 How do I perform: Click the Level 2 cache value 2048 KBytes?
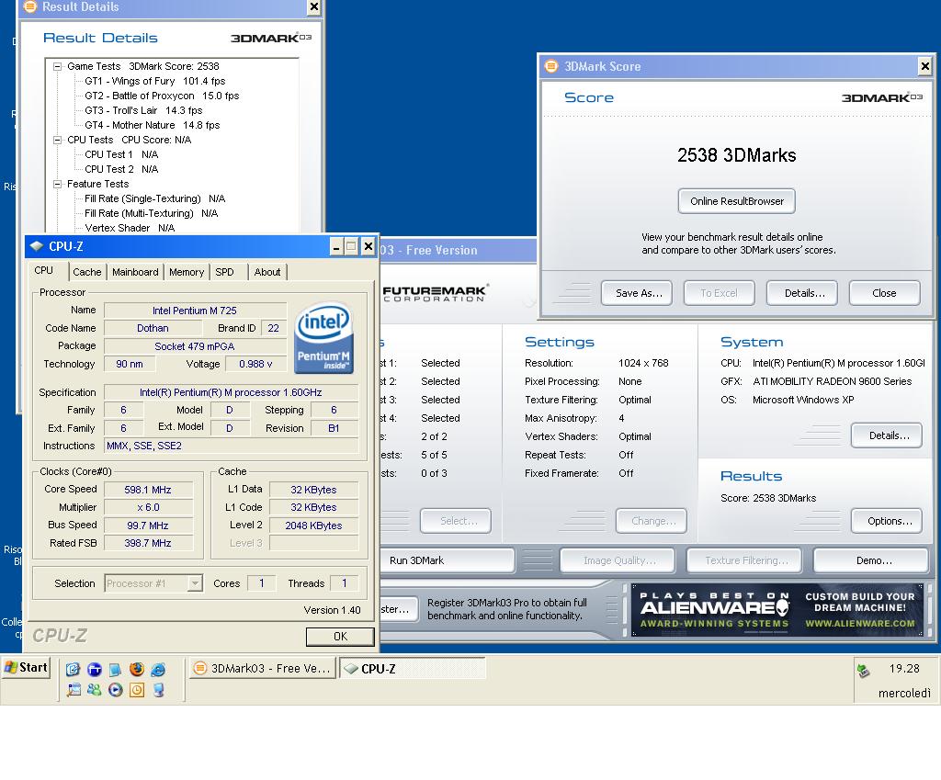point(314,525)
